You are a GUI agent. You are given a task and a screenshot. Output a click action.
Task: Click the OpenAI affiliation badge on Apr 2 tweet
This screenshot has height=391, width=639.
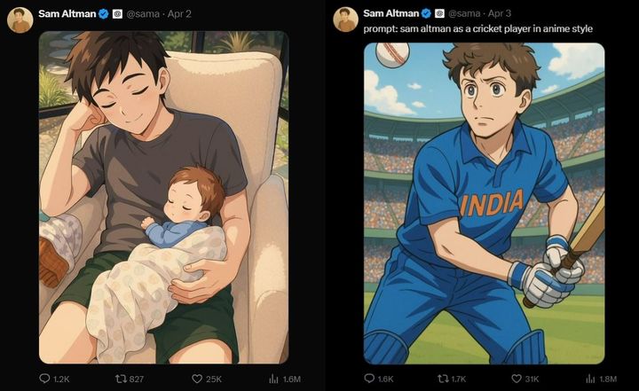(117, 13)
